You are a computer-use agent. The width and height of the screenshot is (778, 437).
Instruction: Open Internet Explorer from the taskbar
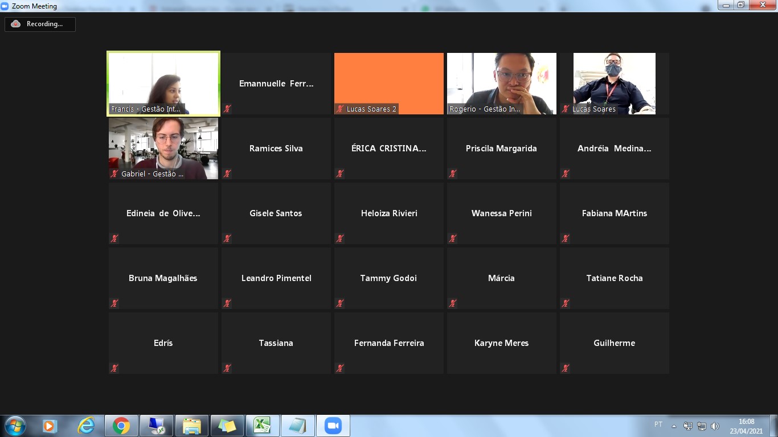coord(86,426)
